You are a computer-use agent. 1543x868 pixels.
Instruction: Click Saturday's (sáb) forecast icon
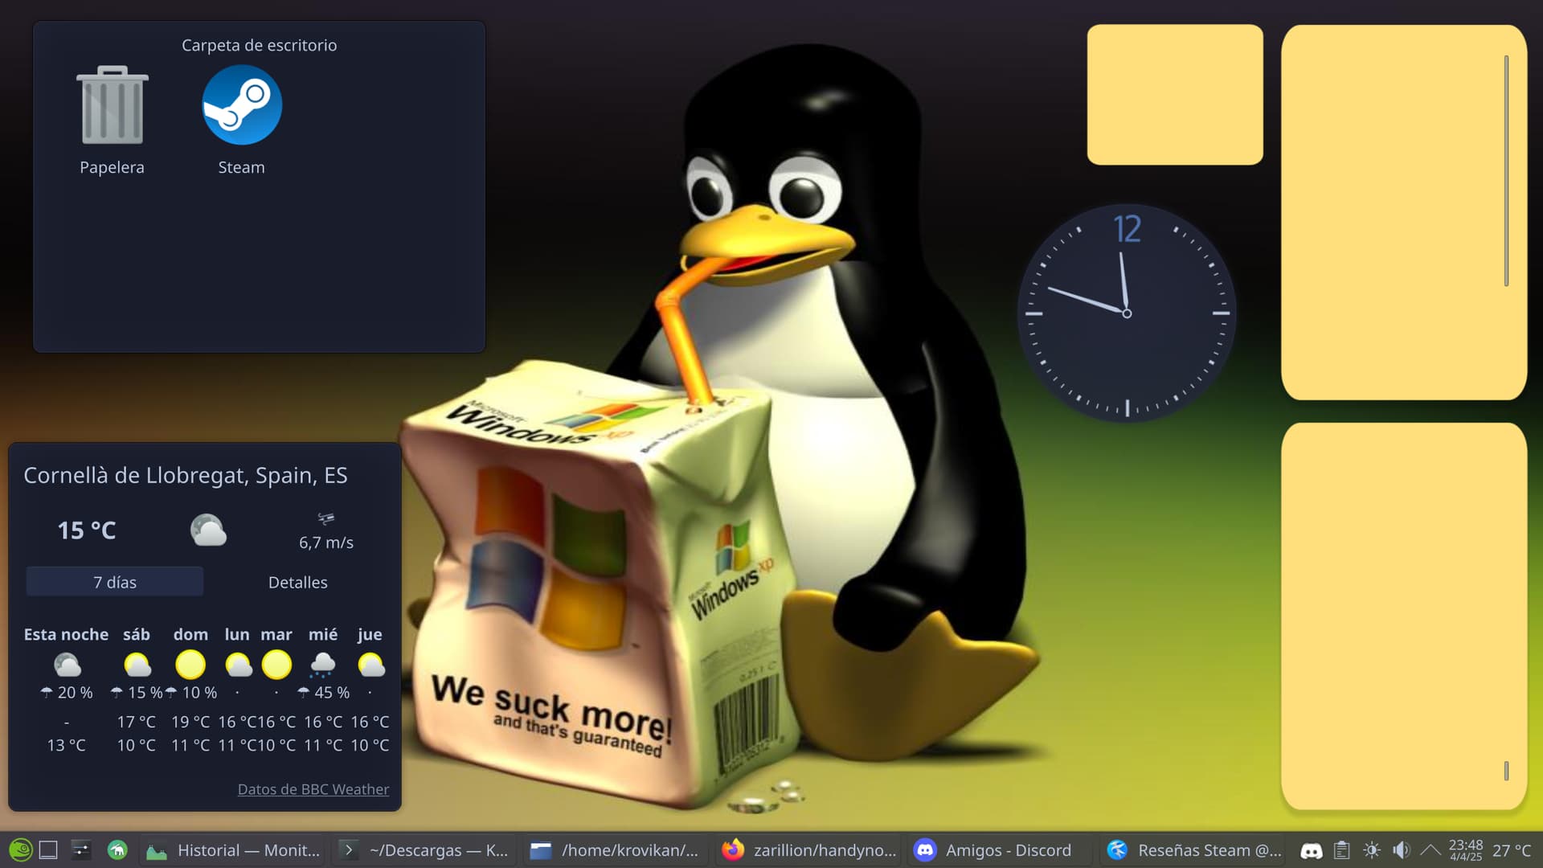[x=137, y=665]
